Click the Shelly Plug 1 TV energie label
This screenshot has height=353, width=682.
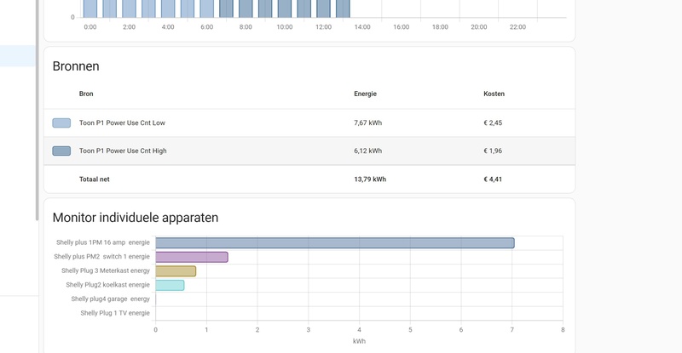tap(115, 313)
